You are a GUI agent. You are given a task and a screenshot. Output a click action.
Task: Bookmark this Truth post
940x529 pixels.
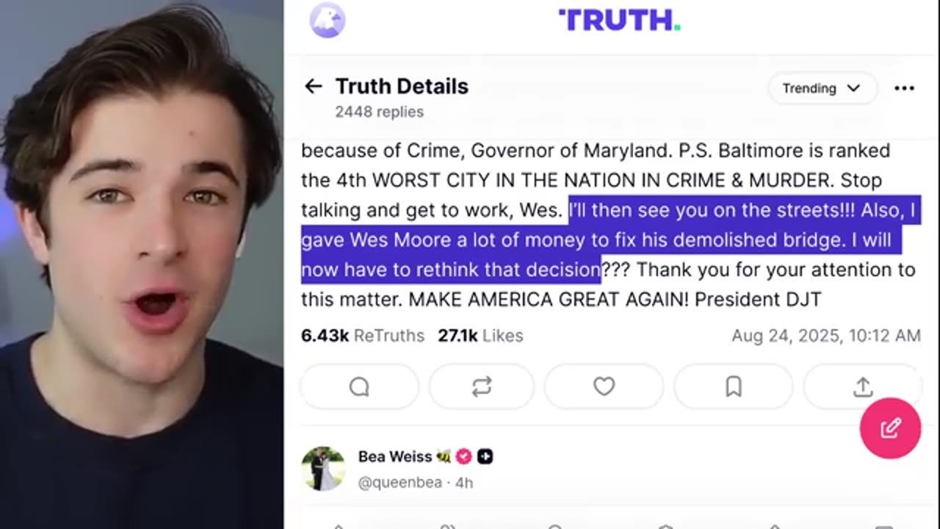click(x=734, y=386)
